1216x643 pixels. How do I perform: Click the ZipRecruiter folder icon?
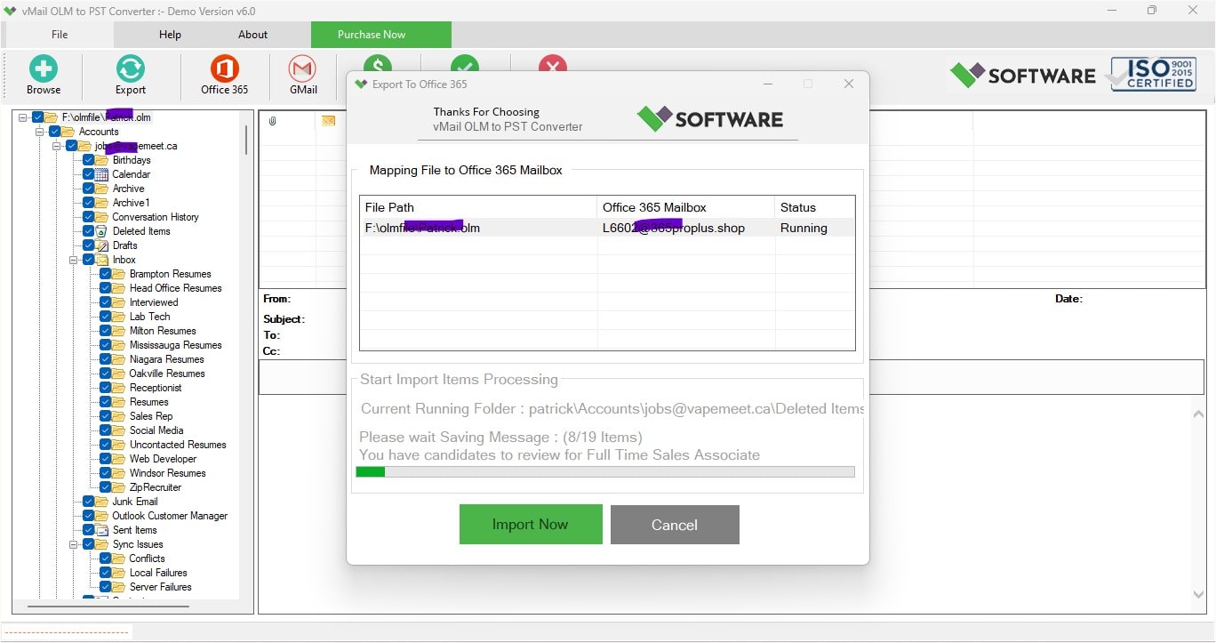118,487
